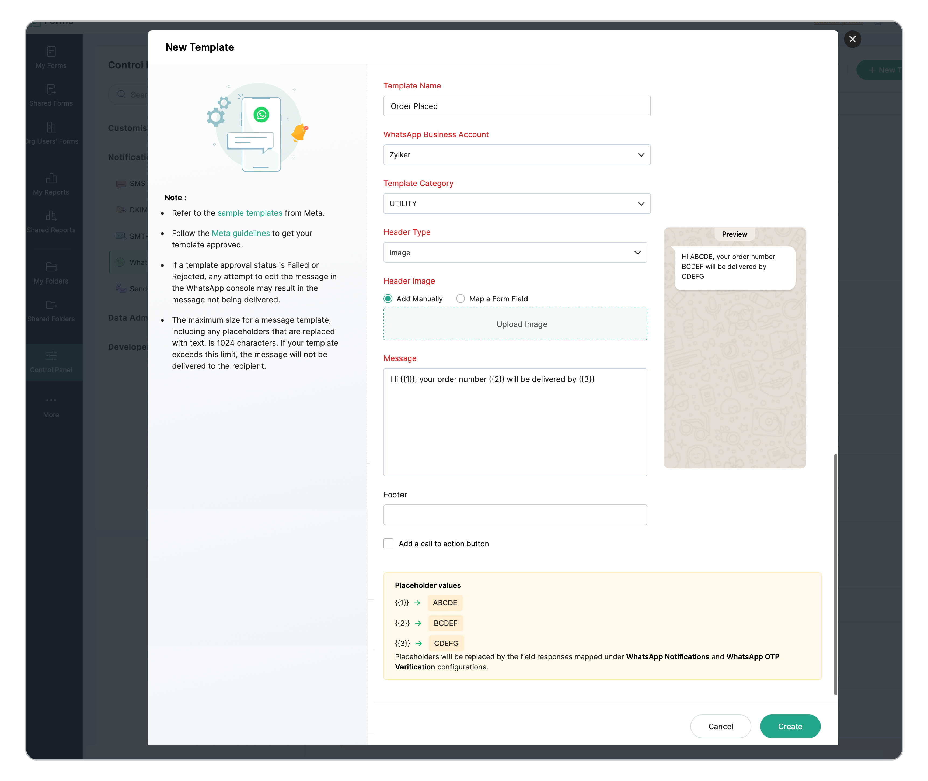Open the Template Category dropdown
The width and height of the screenshot is (928, 781).
click(x=517, y=204)
